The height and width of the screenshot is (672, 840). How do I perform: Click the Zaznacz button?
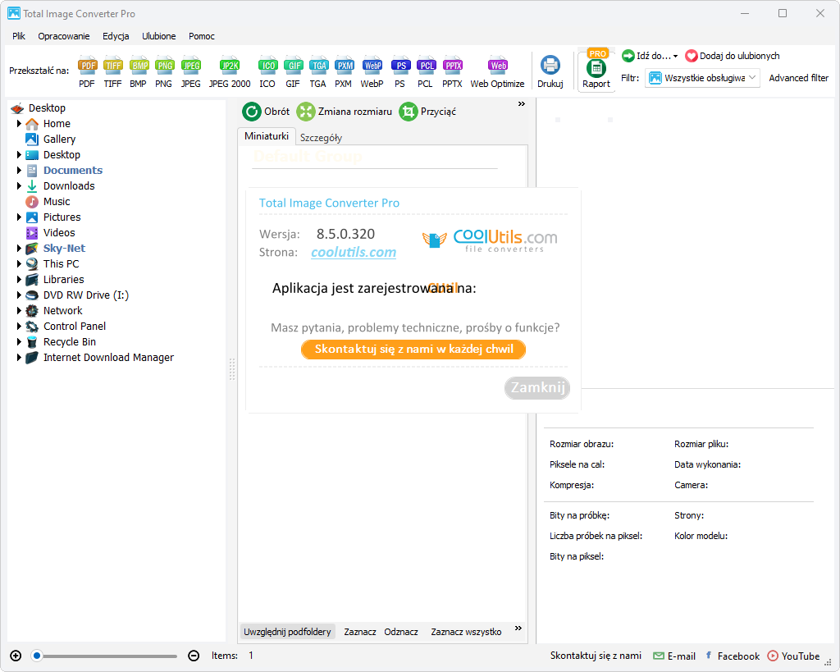click(360, 632)
